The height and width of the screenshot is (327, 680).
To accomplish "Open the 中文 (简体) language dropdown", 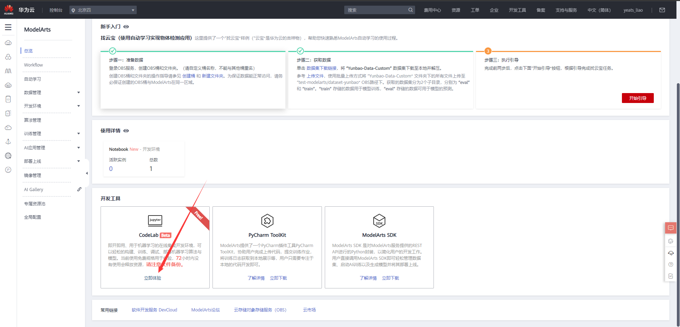I will [599, 10].
